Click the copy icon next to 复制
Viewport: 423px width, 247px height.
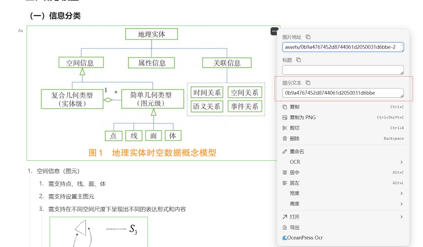pyautogui.click(x=285, y=107)
